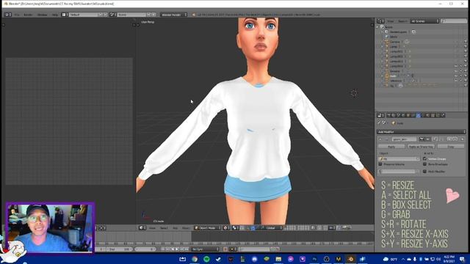Click the Info editor type icon in top bar

(x=8, y=15)
